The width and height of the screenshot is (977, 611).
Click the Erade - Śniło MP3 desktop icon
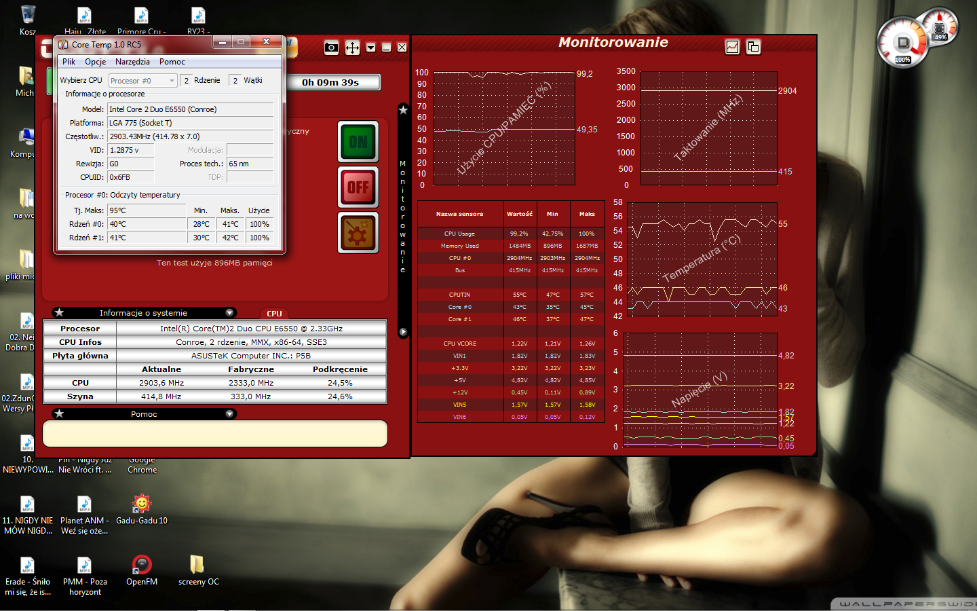coord(28,576)
